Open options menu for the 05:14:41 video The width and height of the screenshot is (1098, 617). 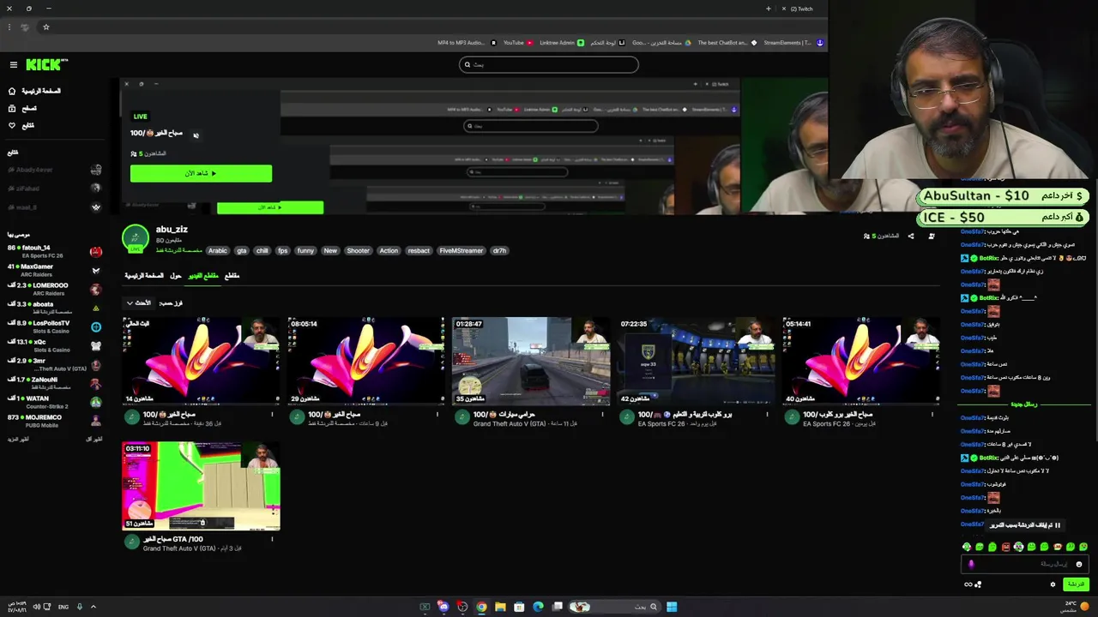(932, 415)
